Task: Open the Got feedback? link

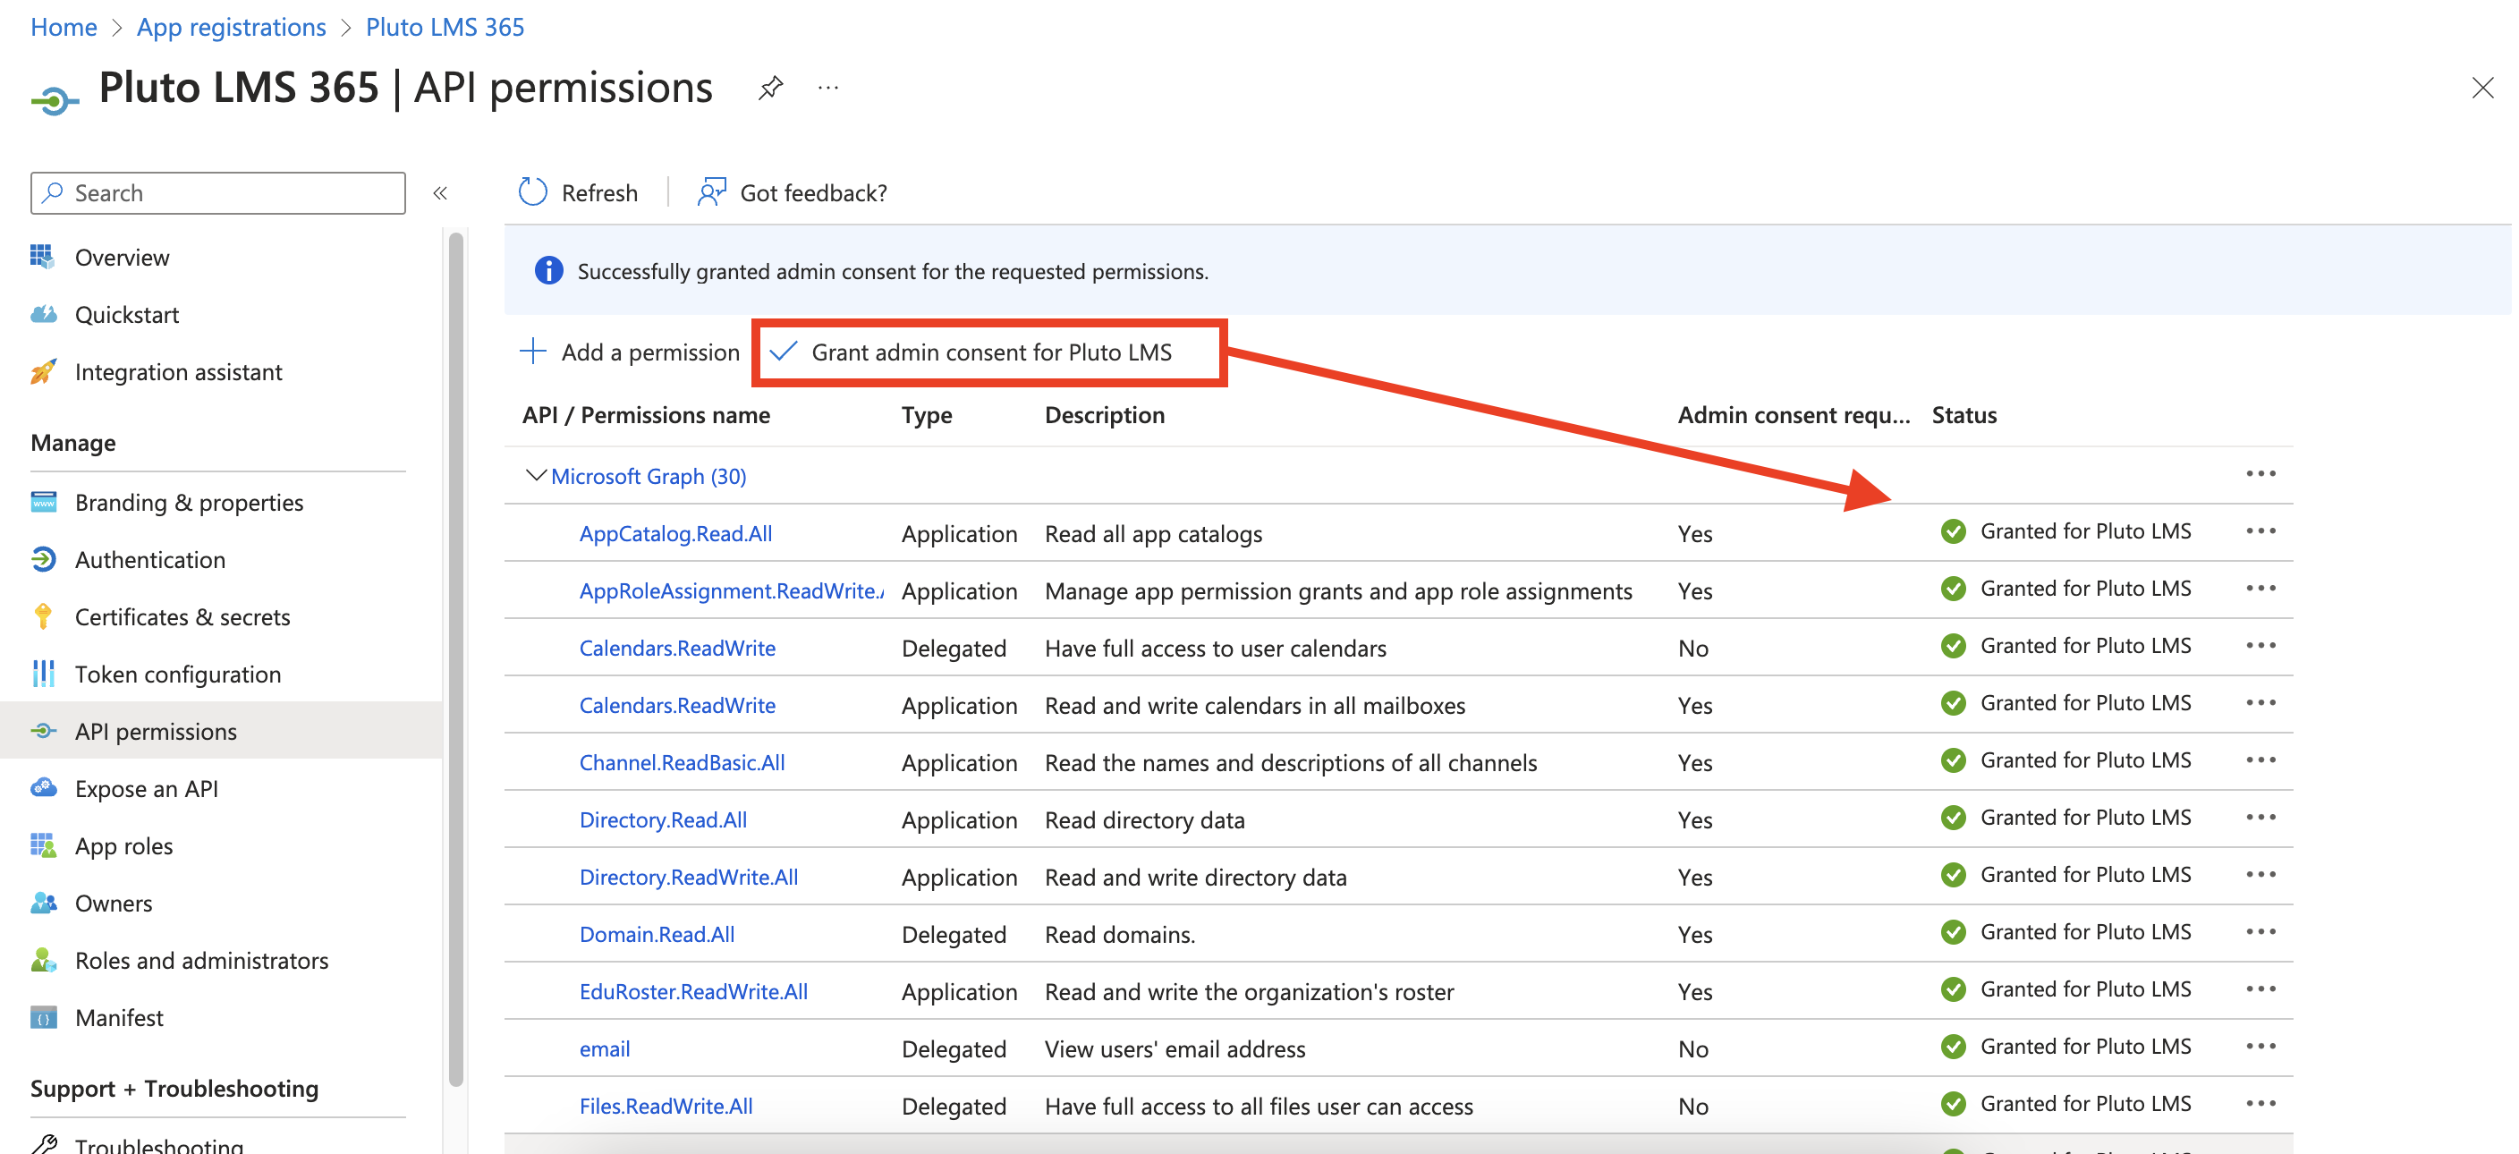Action: click(x=793, y=192)
